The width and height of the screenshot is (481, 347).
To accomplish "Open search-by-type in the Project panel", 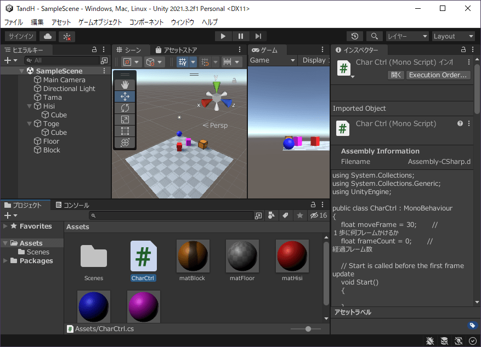I will (258, 216).
